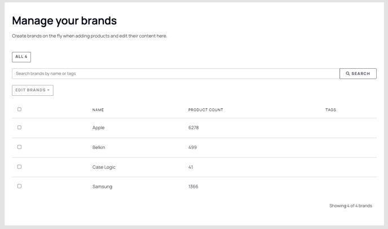This screenshot has width=388, height=229.
Task: Check the Apple brand checkbox
Action: tap(19, 127)
